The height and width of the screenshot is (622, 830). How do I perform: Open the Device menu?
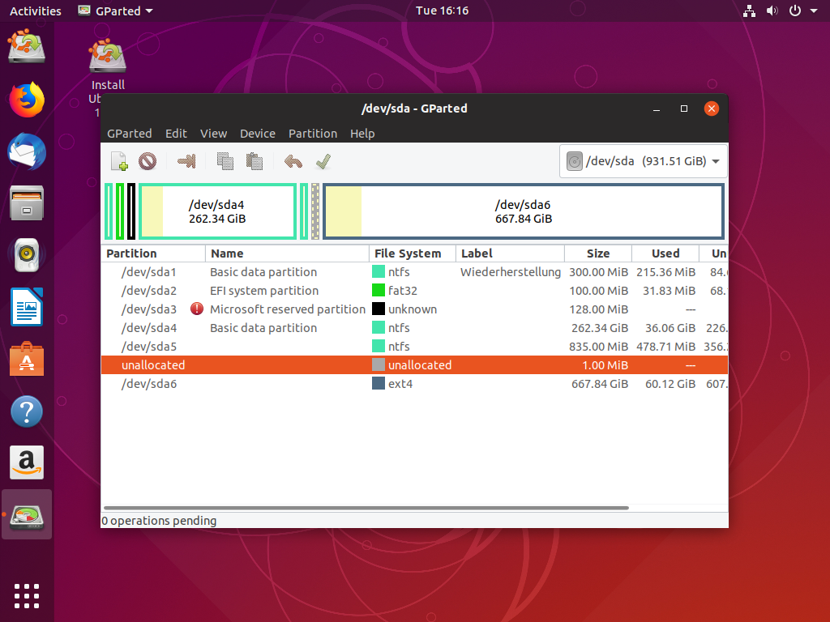258,134
